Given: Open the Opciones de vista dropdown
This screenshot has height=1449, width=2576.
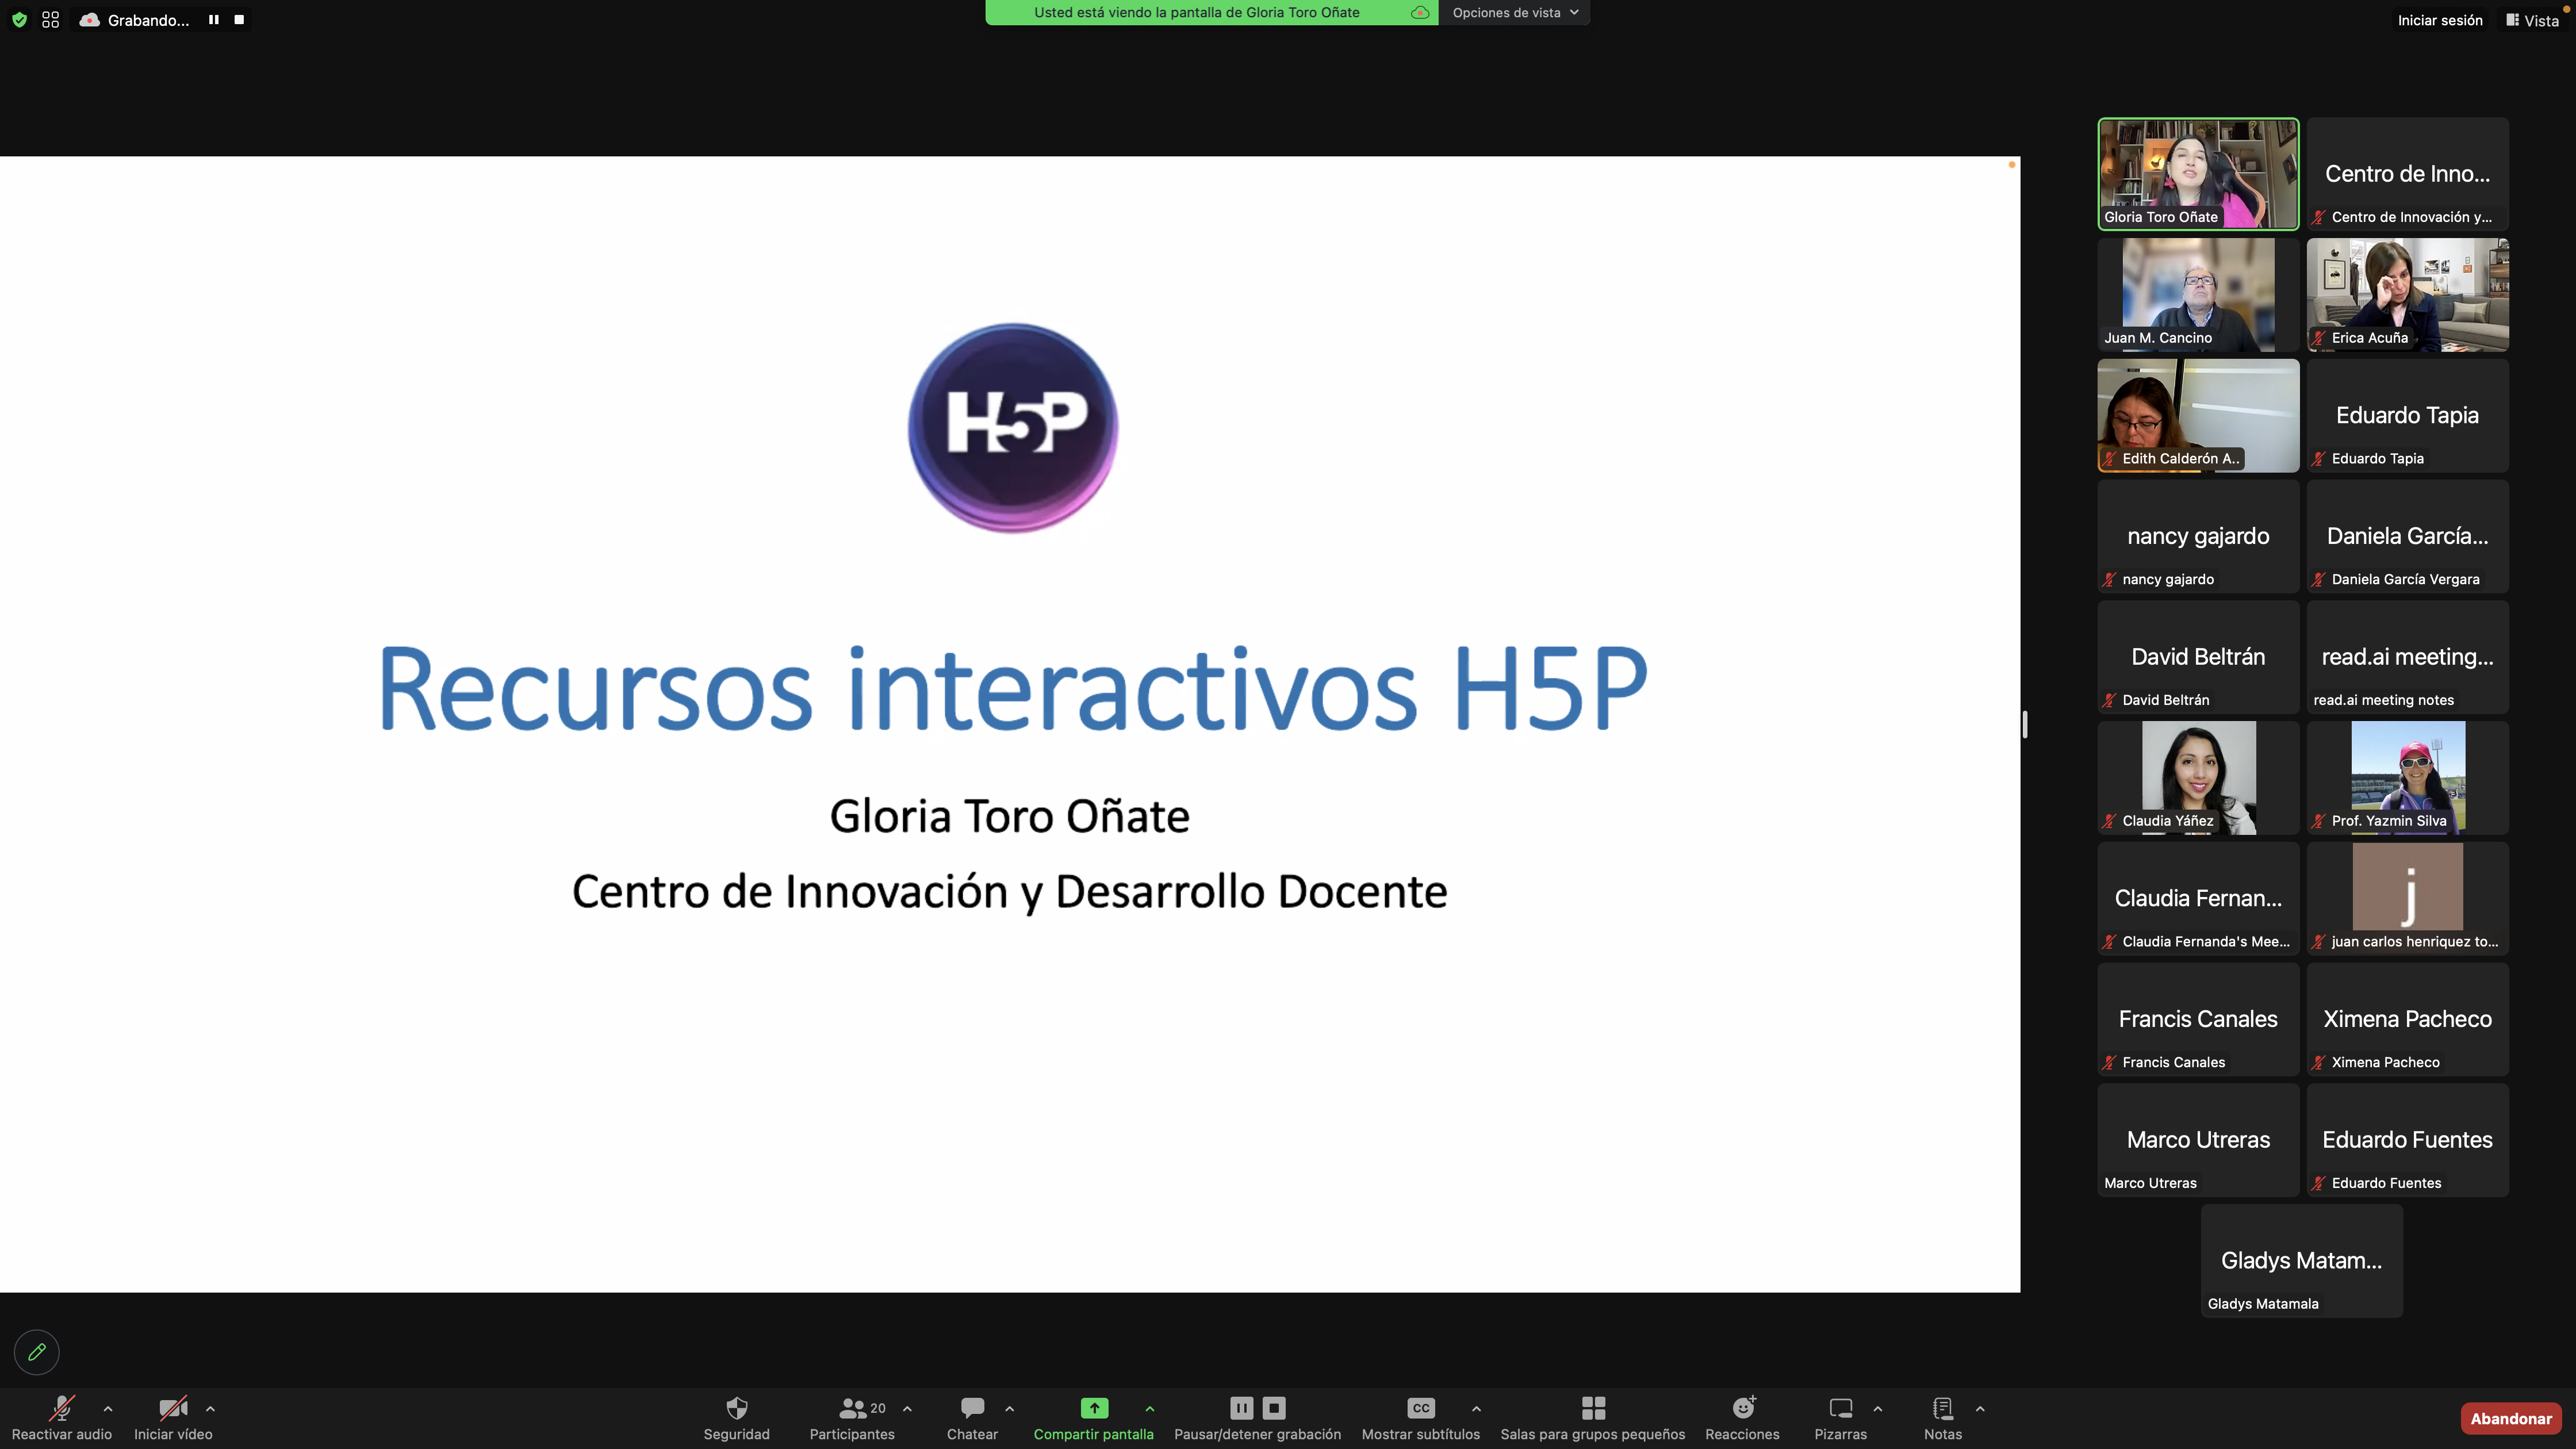Looking at the screenshot, I should click(1515, 13).
